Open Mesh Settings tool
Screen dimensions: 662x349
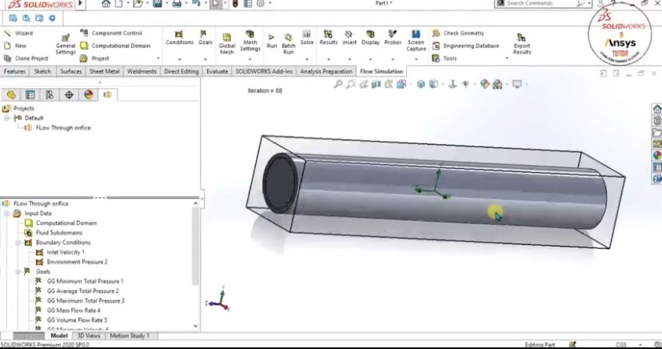tap(250, 41)
